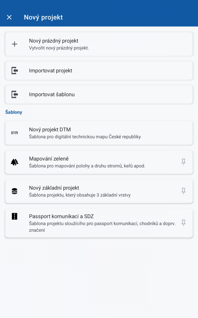This screenshot has width=198, height=318.
Task: Select the Nový prázdný projekt title
Action: click(53, 41)
